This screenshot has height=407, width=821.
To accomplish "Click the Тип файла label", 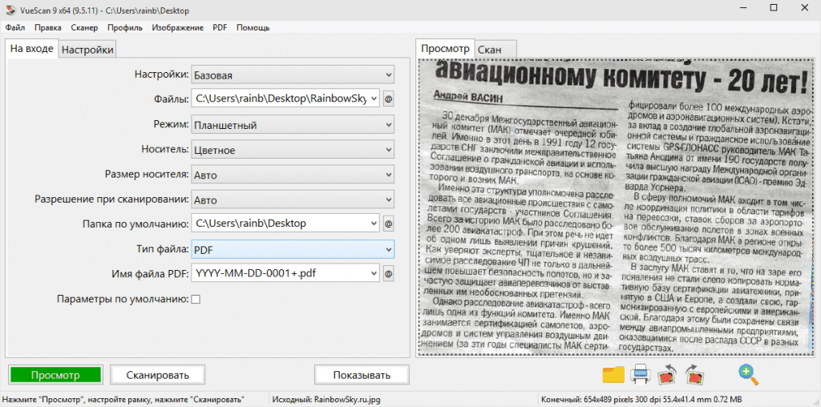I will [163, 249].
